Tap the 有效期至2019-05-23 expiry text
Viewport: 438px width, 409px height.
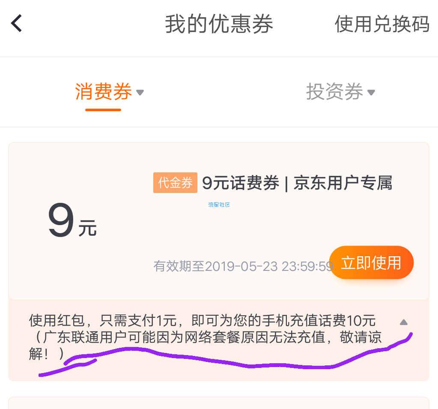coord(243,266)
